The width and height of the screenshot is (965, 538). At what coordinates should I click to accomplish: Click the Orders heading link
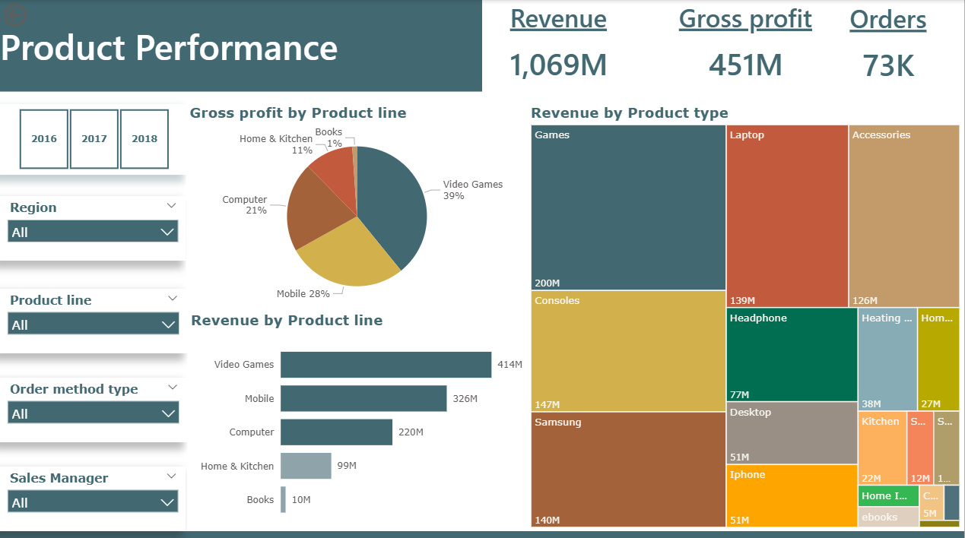coord(888,19)
